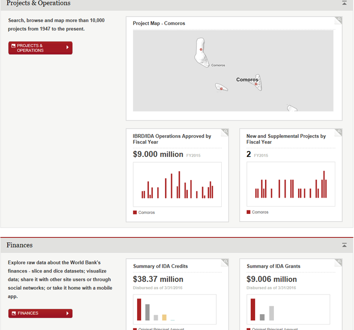Open the Projects & Operations button
Screen dimensions: 354x330
click(40, 48)
